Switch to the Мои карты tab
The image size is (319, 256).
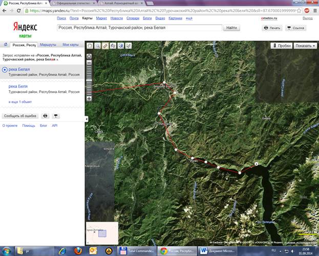coord(71,45)
